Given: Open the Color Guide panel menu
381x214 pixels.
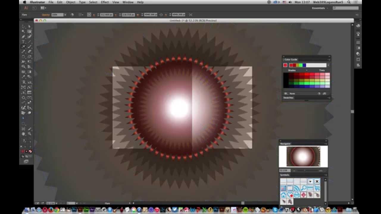Looking at the screenshot, I should click(x=329, y=59).
